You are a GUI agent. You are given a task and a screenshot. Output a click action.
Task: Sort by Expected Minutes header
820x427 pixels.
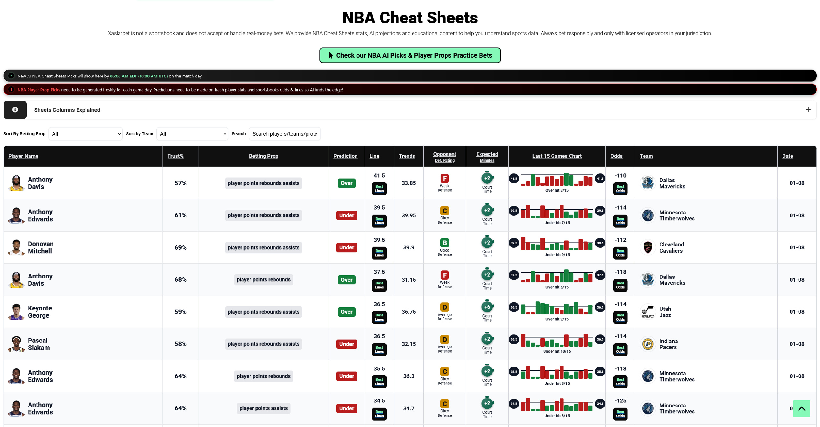pos(487,156)
